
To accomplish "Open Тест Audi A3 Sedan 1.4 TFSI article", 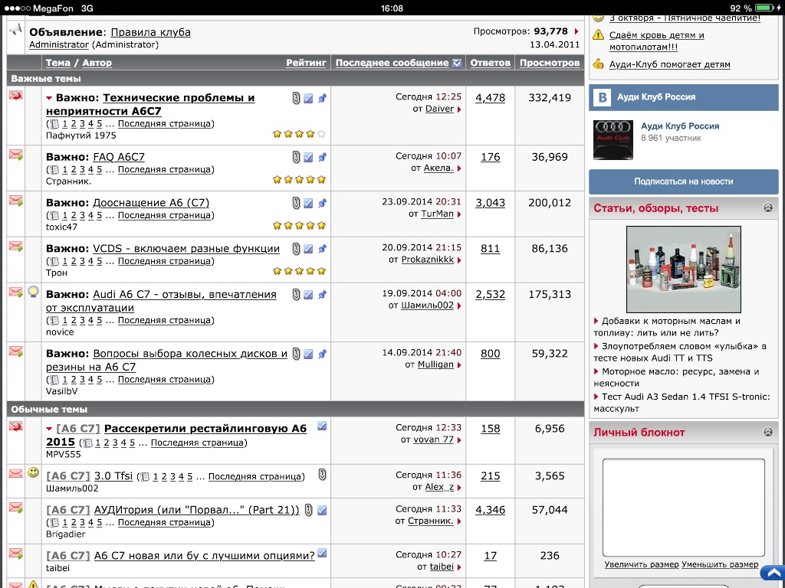I will click(x=682, y=403).
